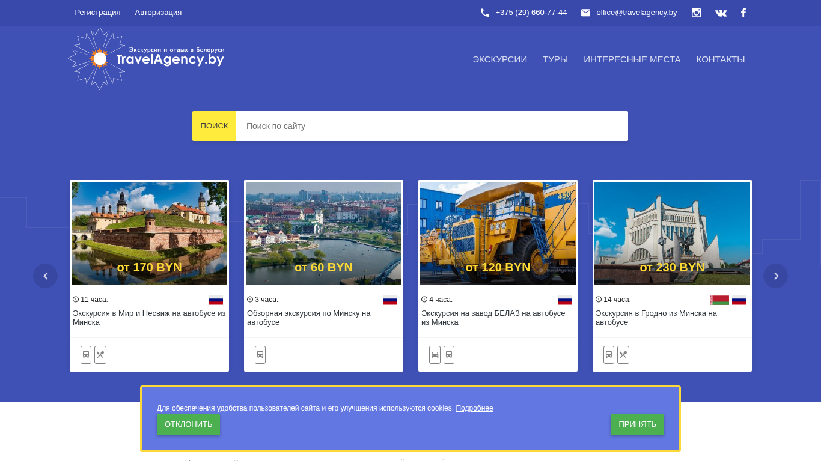The width and height of the screenshot is (821, 461).
Task: Click the от 170 BYN price
Action: (149, 268)
